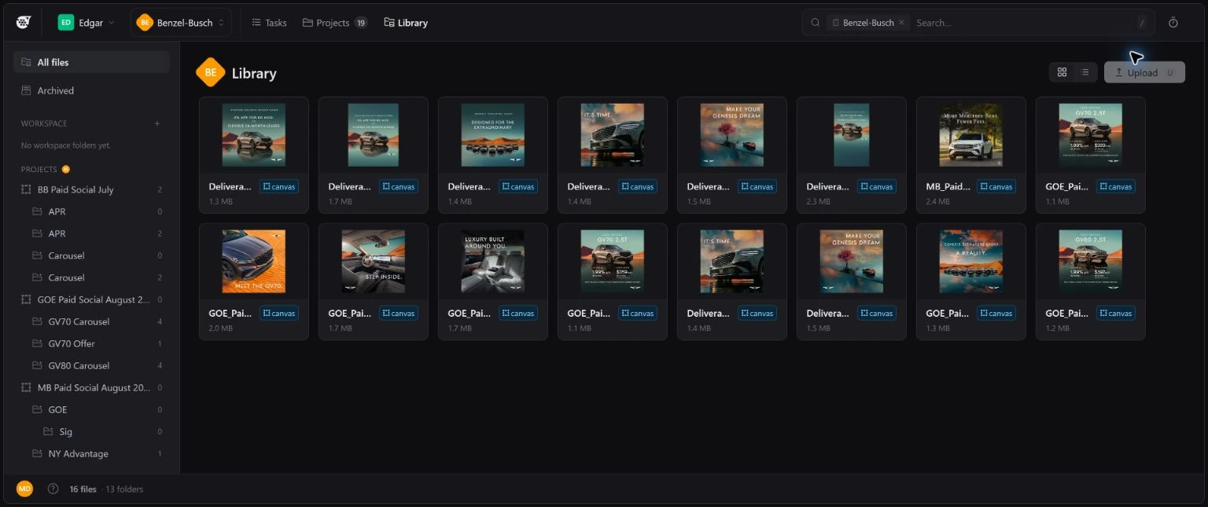The width and height of the screenshot is (1208, 507).
Task: Open the tall narrow 2.3 MB thumbnail
Action: [x=852, y=135]
